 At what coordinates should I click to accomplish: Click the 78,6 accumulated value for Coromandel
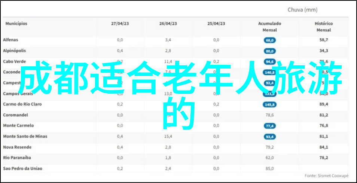(x=270, y=115)
